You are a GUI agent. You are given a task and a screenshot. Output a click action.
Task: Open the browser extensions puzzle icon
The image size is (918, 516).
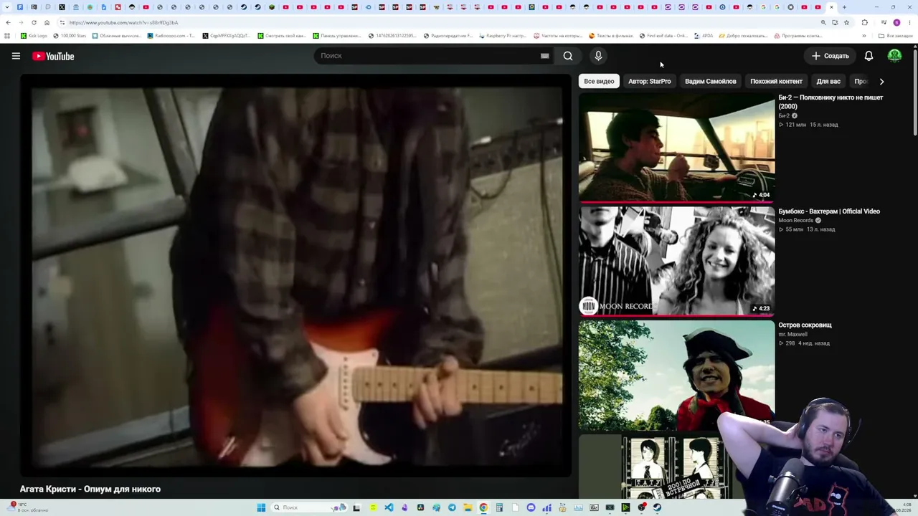(864, 22)
